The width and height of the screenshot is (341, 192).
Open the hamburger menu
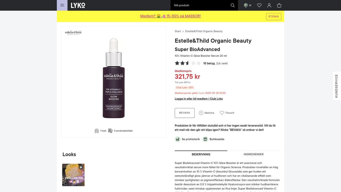pyautogui.click(x=62, y=5)
